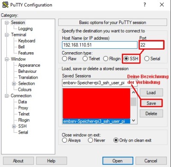Open the Colours category
Viewport: 171px width, 167px height.
click(25, 89)
